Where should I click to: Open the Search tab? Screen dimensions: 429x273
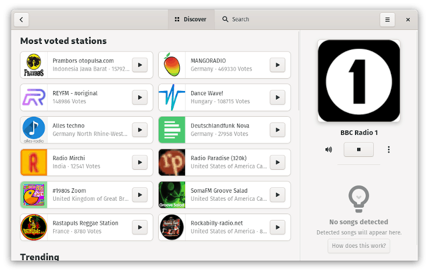(x=236, y=19)
